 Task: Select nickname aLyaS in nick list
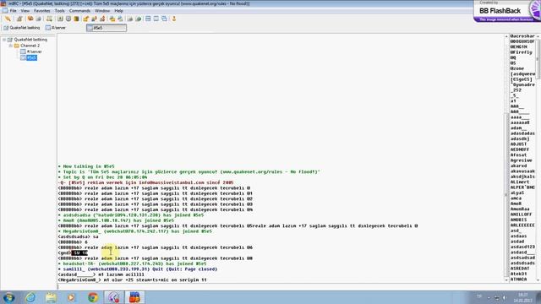(x=517, y=193)
